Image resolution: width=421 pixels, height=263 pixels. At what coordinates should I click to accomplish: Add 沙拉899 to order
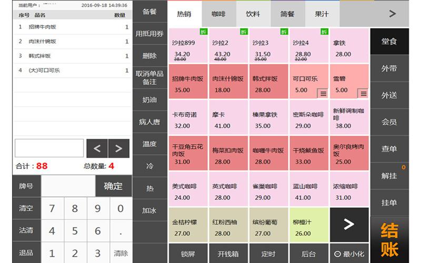[188, 45]
